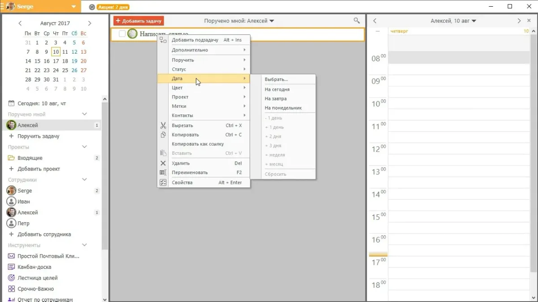Click the Входящие folder icon
538x302 pixels.
(x=12, y=158)
